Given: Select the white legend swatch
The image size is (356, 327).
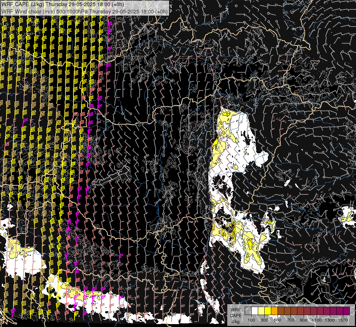Looking at the screenshot, I should coord(255,311).
